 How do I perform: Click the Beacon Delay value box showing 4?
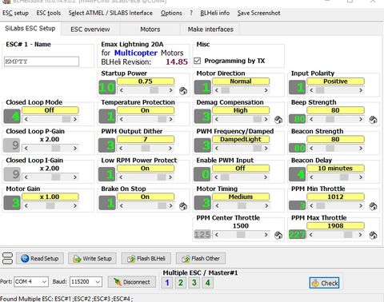[298, 174]
